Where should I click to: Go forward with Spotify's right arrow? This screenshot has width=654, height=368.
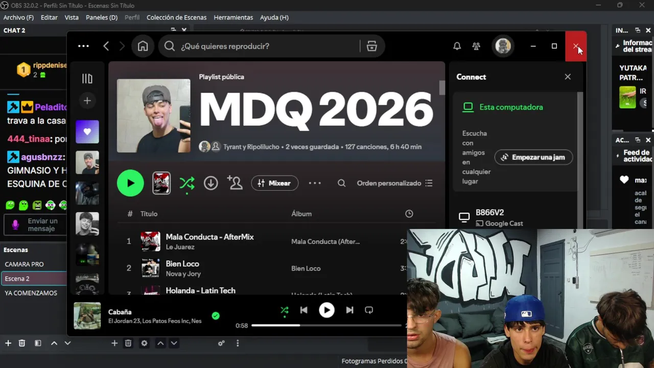point(122,46)
